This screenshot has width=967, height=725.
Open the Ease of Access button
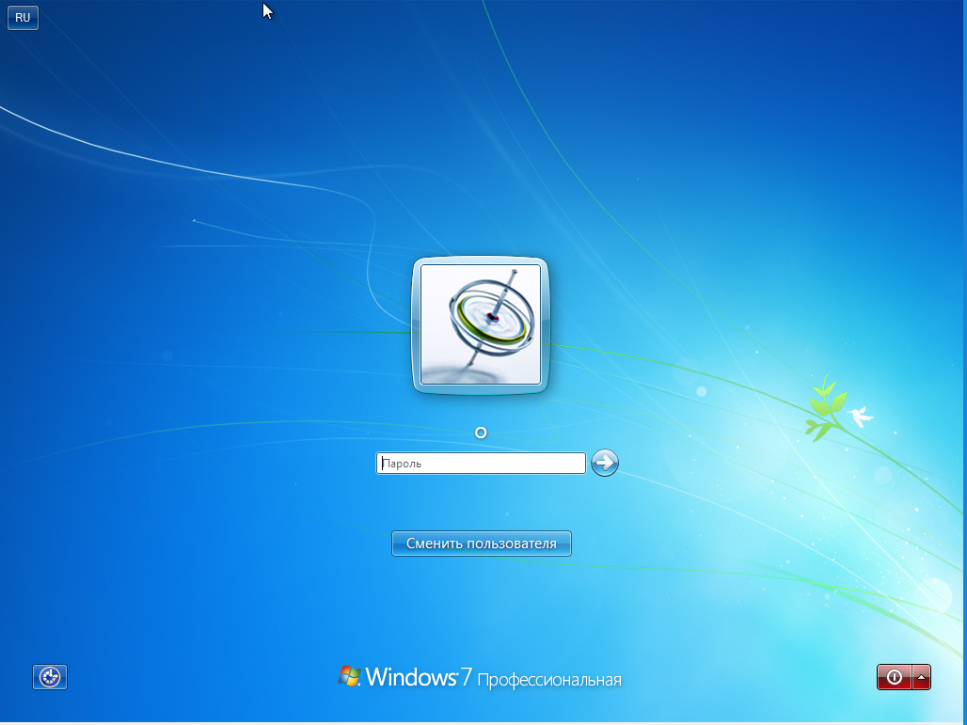click(49, 677)
